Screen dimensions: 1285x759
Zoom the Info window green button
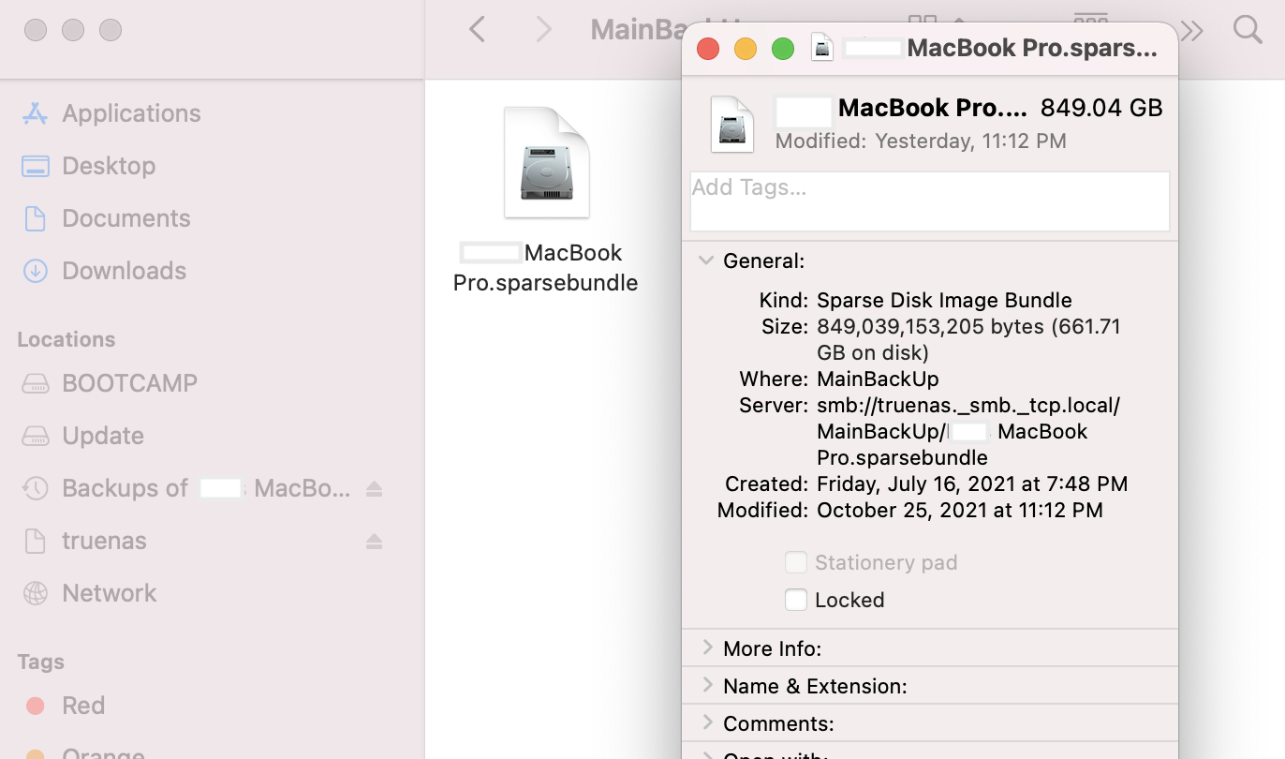tap(783, 49)
